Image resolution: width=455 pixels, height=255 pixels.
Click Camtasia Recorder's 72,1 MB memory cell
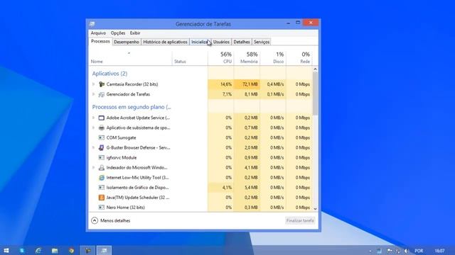point(247,84)
